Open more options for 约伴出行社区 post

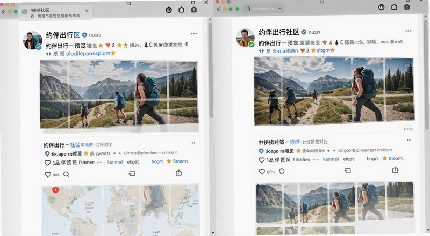pyautogui.click(x=408, y=31)
